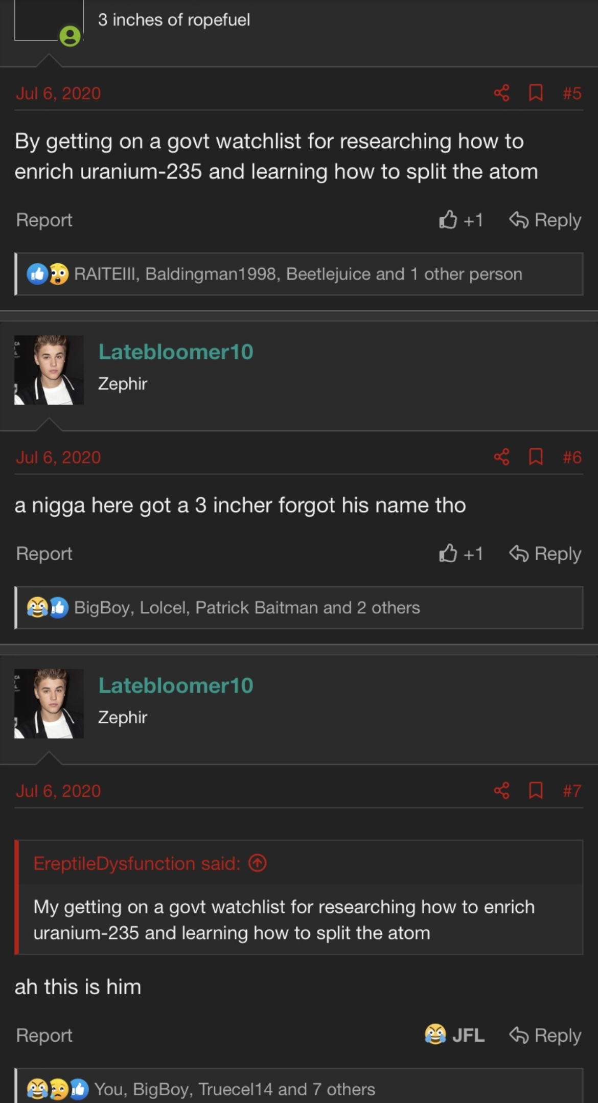Share post #6 via share icon
This screenshot has height=1103, width=598.
click(501, 457)
